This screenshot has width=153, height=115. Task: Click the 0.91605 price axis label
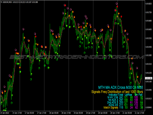pyautogui.click(x=149, y=29)
